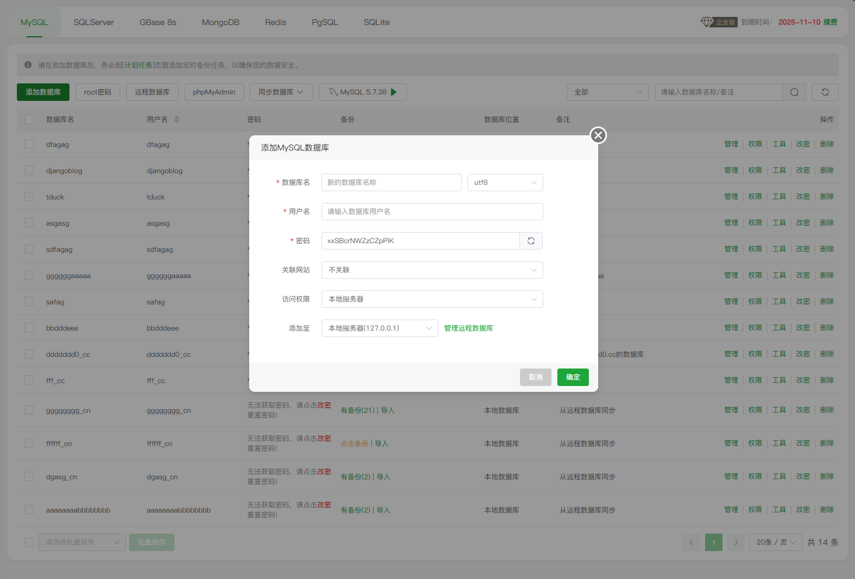855x579 pixels.
Task: Open the 管理远程数据库 link
Action: coord(468,328)
